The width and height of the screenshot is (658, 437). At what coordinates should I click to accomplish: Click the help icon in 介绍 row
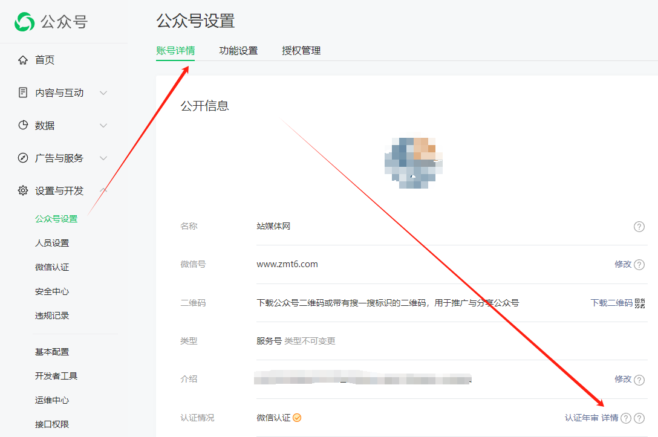[639, 380]
